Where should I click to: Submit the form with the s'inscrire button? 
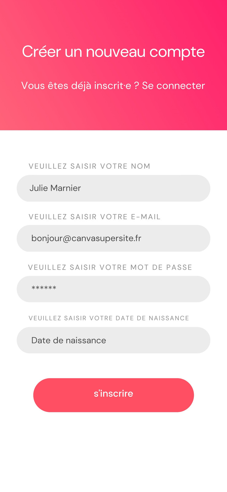pos(113,395)
